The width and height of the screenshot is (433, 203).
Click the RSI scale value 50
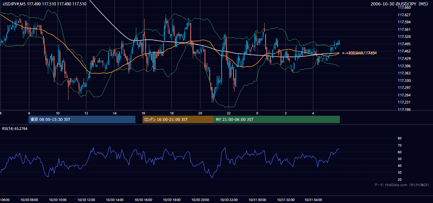click(399, 159)
